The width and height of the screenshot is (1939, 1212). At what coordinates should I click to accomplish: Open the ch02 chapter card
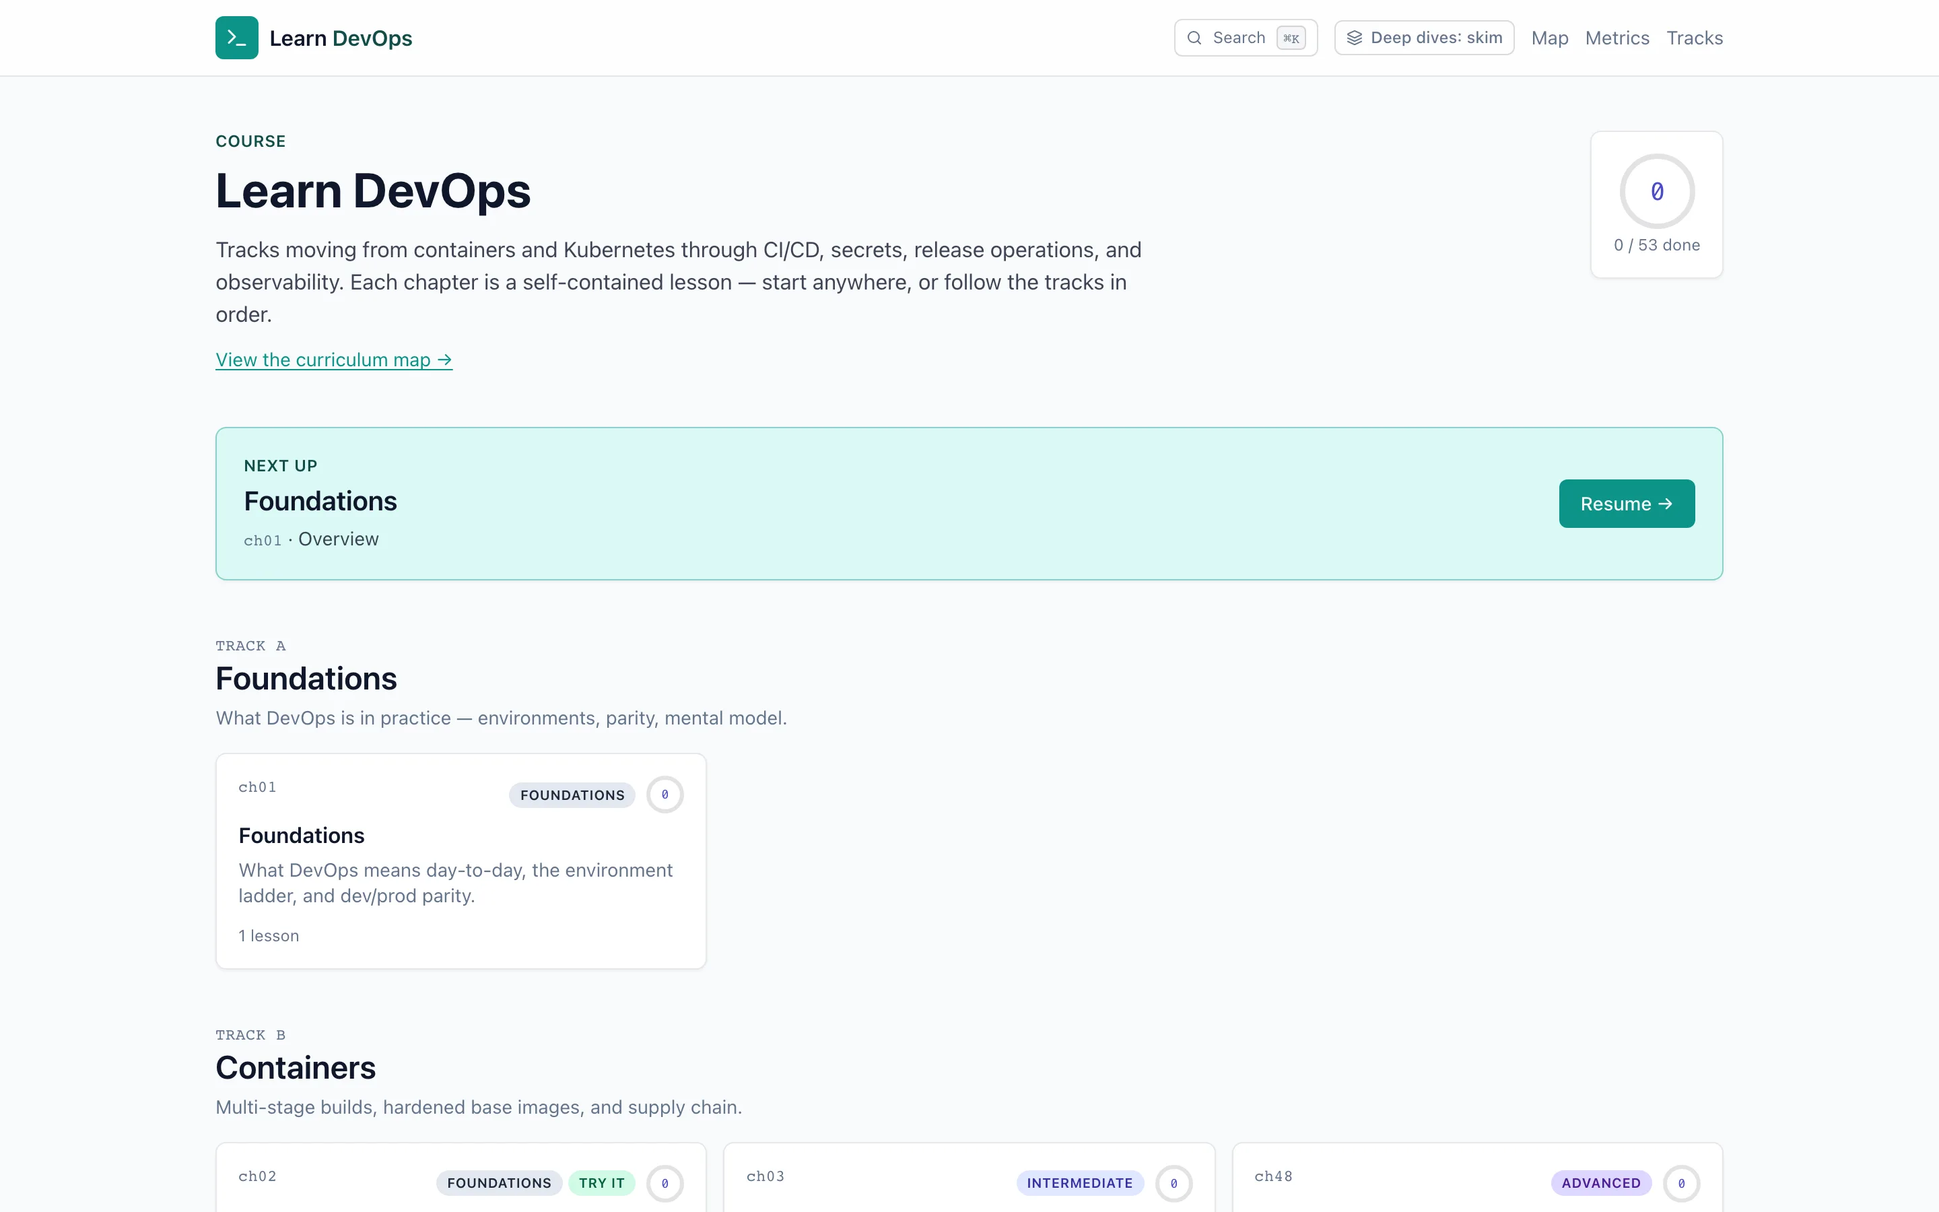461,1178
